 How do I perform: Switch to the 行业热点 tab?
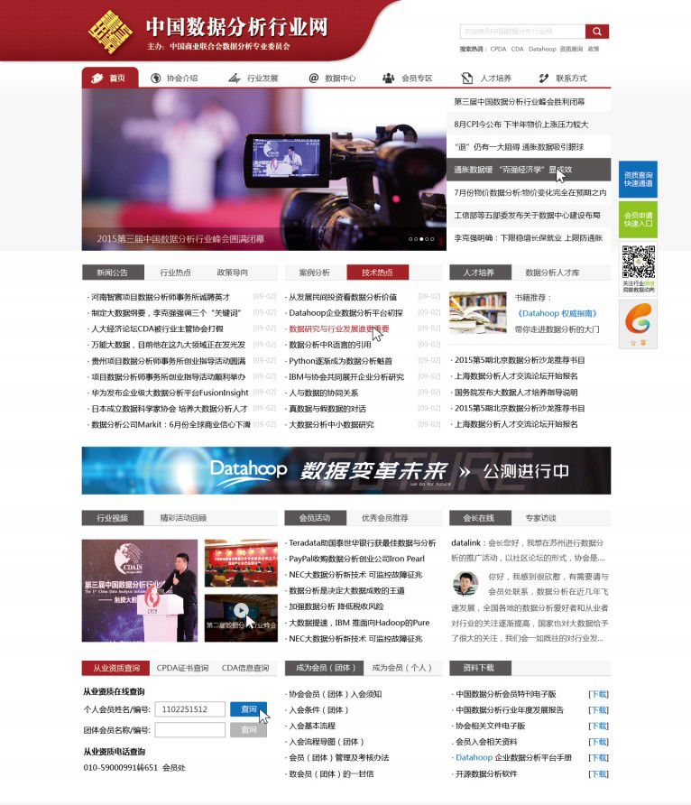[x=175, y=273]
